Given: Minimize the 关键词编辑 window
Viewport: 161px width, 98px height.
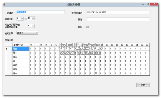Looking at the screenshot, I should [143, 4].
